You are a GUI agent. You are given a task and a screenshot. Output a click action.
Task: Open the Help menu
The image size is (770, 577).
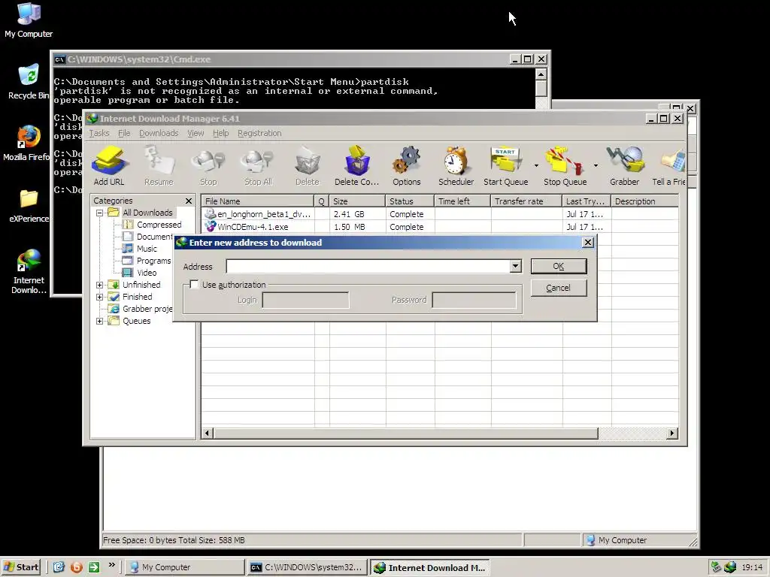[x=220, y=133]
